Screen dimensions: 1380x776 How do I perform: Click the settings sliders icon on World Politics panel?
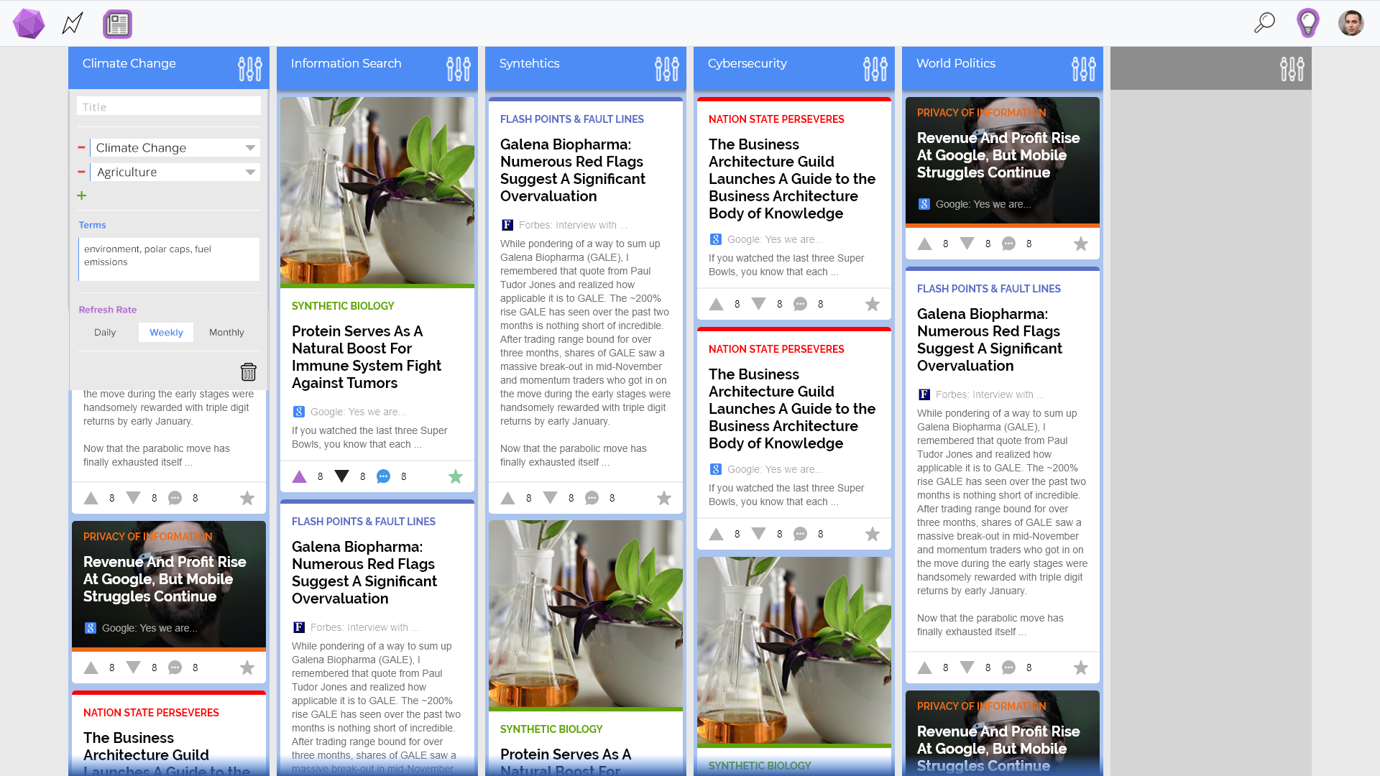click(1083, 68)
